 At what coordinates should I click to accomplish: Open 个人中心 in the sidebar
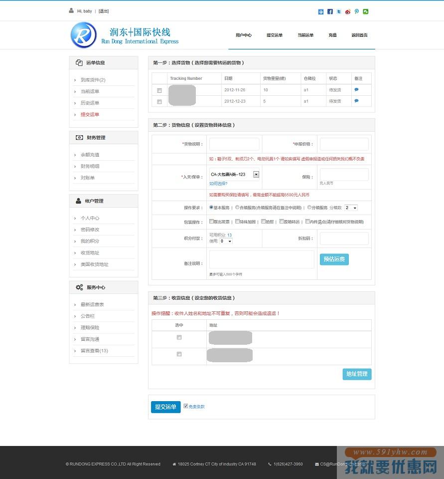pyautogui.click(x=90, y=218)
